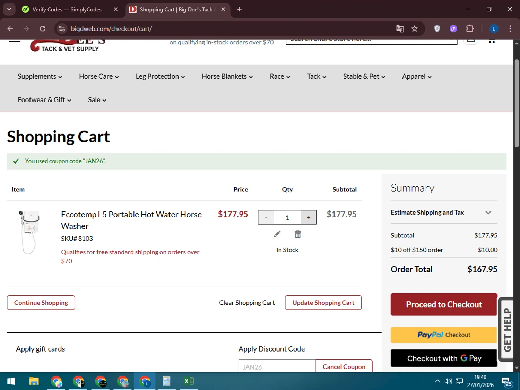Close the Verify Codes tab
Viewport: 520px width, 390px height.
[x=116, y=9]
